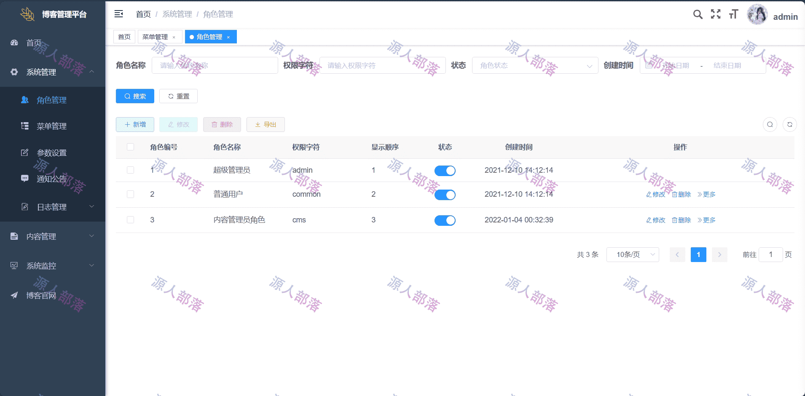Toggle the sidebar collapse hamburger icon
This screenshot has width=805, height=396.
(x=119, y=14)
